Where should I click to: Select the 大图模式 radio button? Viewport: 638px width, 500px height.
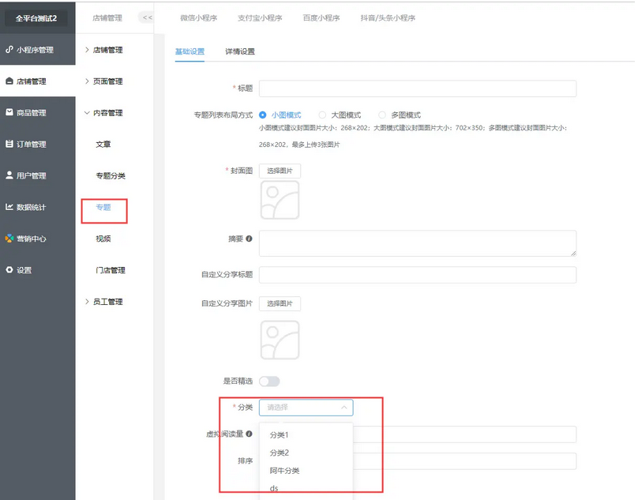pyautogui.click(x=322, y=115)
